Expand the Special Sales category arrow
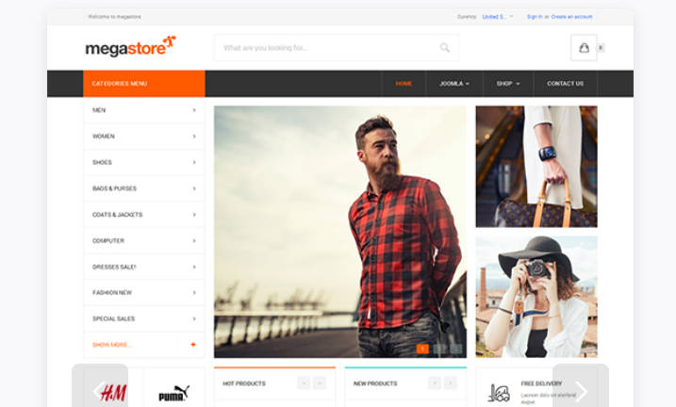The height and width of the screenshot is (407, 676). (x=194, y=319)
